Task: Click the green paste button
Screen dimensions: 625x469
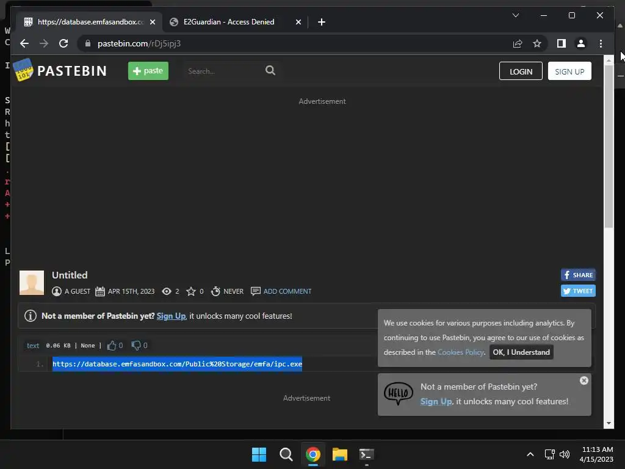Action: (x=148, y=71)
